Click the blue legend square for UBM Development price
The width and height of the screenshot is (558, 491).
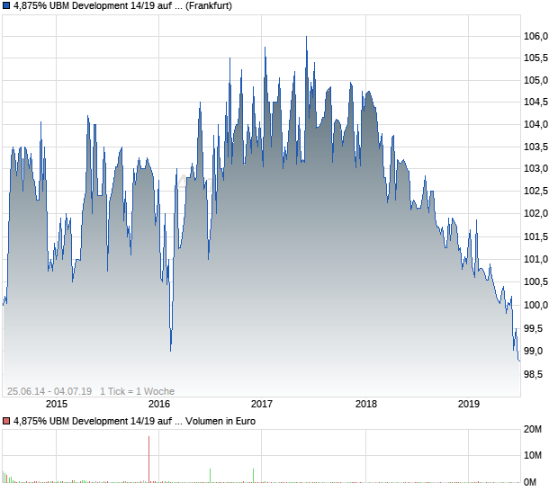coord(6,6)
